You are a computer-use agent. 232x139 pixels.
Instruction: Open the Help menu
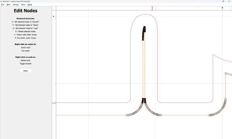click(x=30, y=5)
